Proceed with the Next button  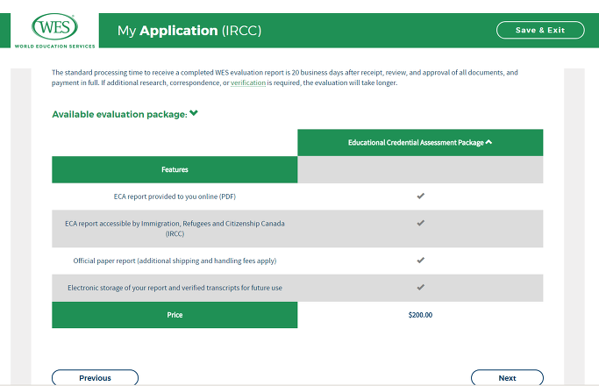507,377
